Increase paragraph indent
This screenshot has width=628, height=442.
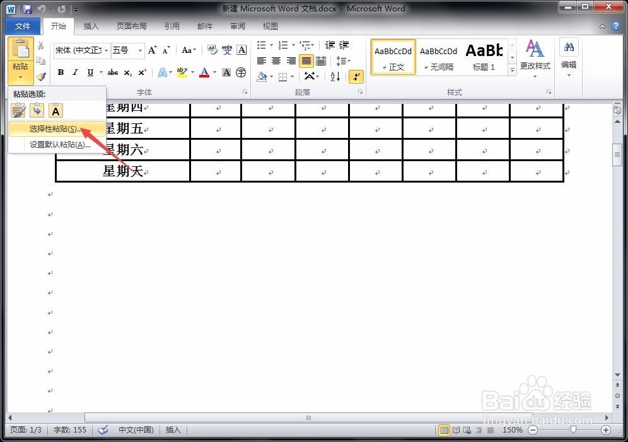pyautogui.click(x=344, y=45)
